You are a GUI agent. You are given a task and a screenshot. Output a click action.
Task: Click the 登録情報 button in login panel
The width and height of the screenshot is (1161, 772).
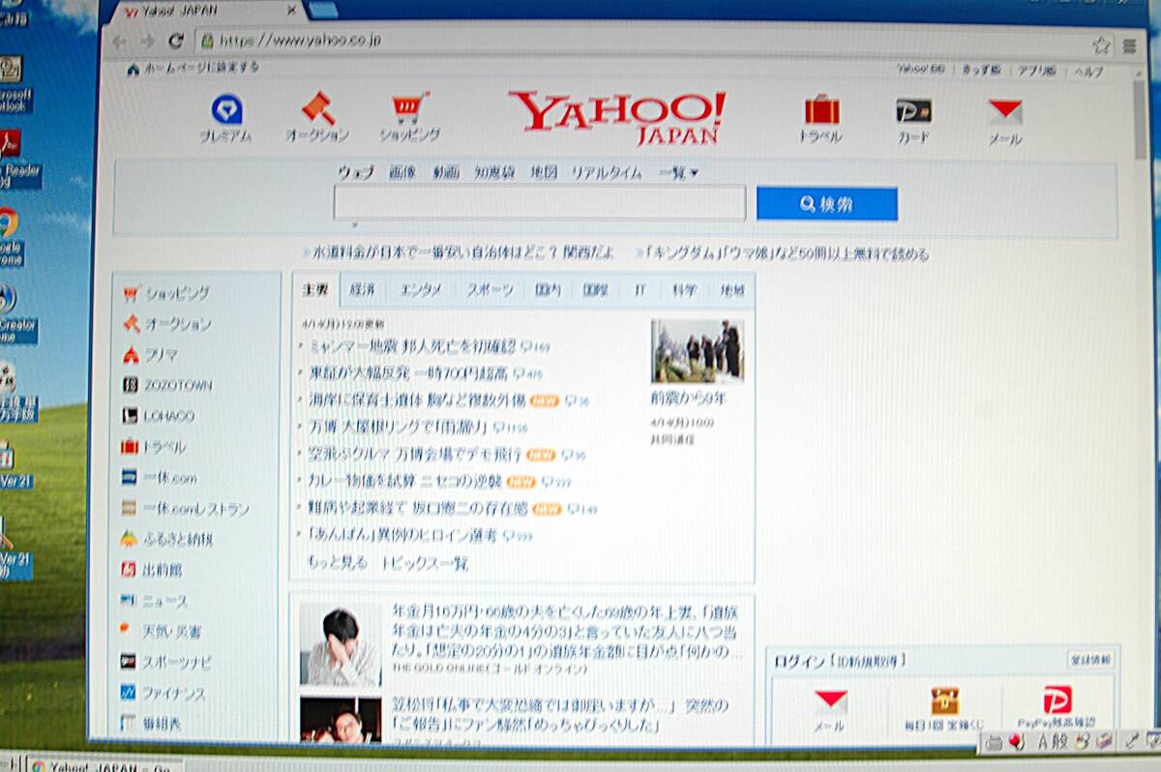coord(1091,659)
